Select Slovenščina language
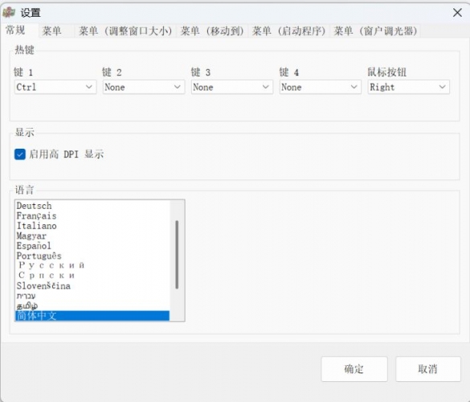This screenshot has width=470, height=402. coord(92,285)
